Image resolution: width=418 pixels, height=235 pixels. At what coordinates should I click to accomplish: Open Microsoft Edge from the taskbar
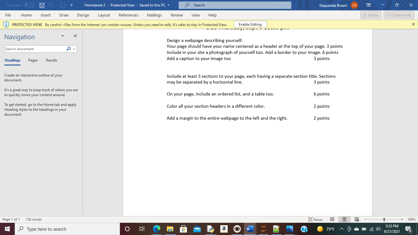point(157,229)
